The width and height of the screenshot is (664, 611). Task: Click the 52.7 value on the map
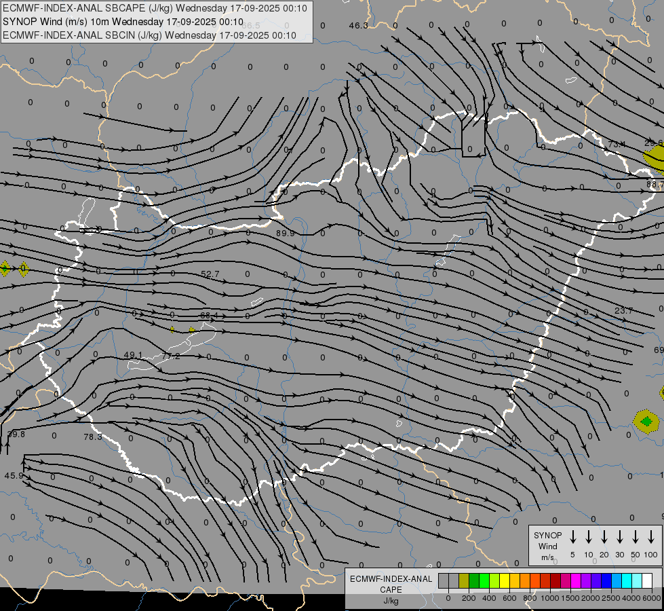click(210, 274)
